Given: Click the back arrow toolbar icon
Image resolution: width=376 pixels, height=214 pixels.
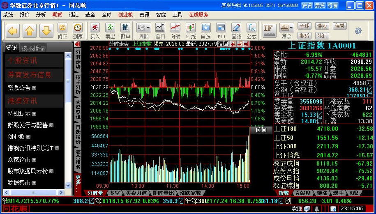Looking at the screenshot, I should click(x=13, y=31).
